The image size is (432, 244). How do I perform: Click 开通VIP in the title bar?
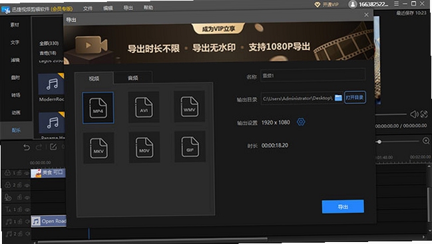(330, 5)
